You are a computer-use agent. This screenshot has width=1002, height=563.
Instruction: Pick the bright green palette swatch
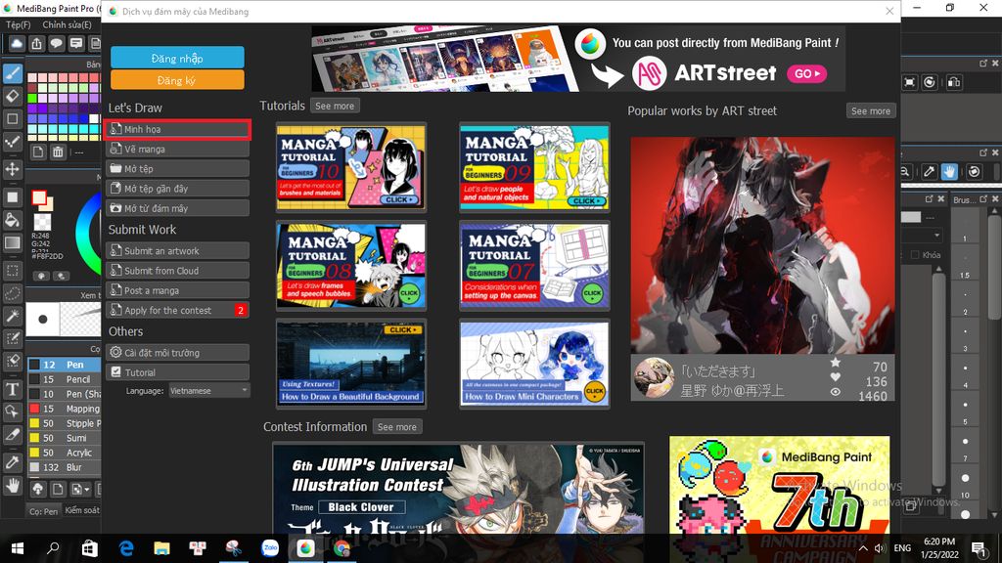tap(32, 99)
